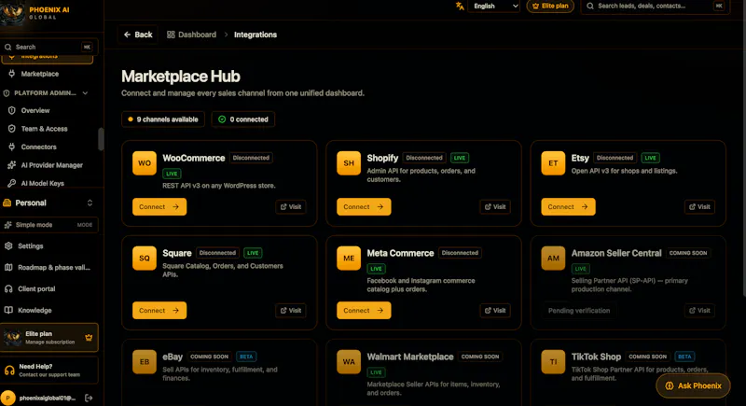Image resolution: width=746 pixels, height=406 pixels.
Task: Visit the Meta Commerce site
Action: 495,310
